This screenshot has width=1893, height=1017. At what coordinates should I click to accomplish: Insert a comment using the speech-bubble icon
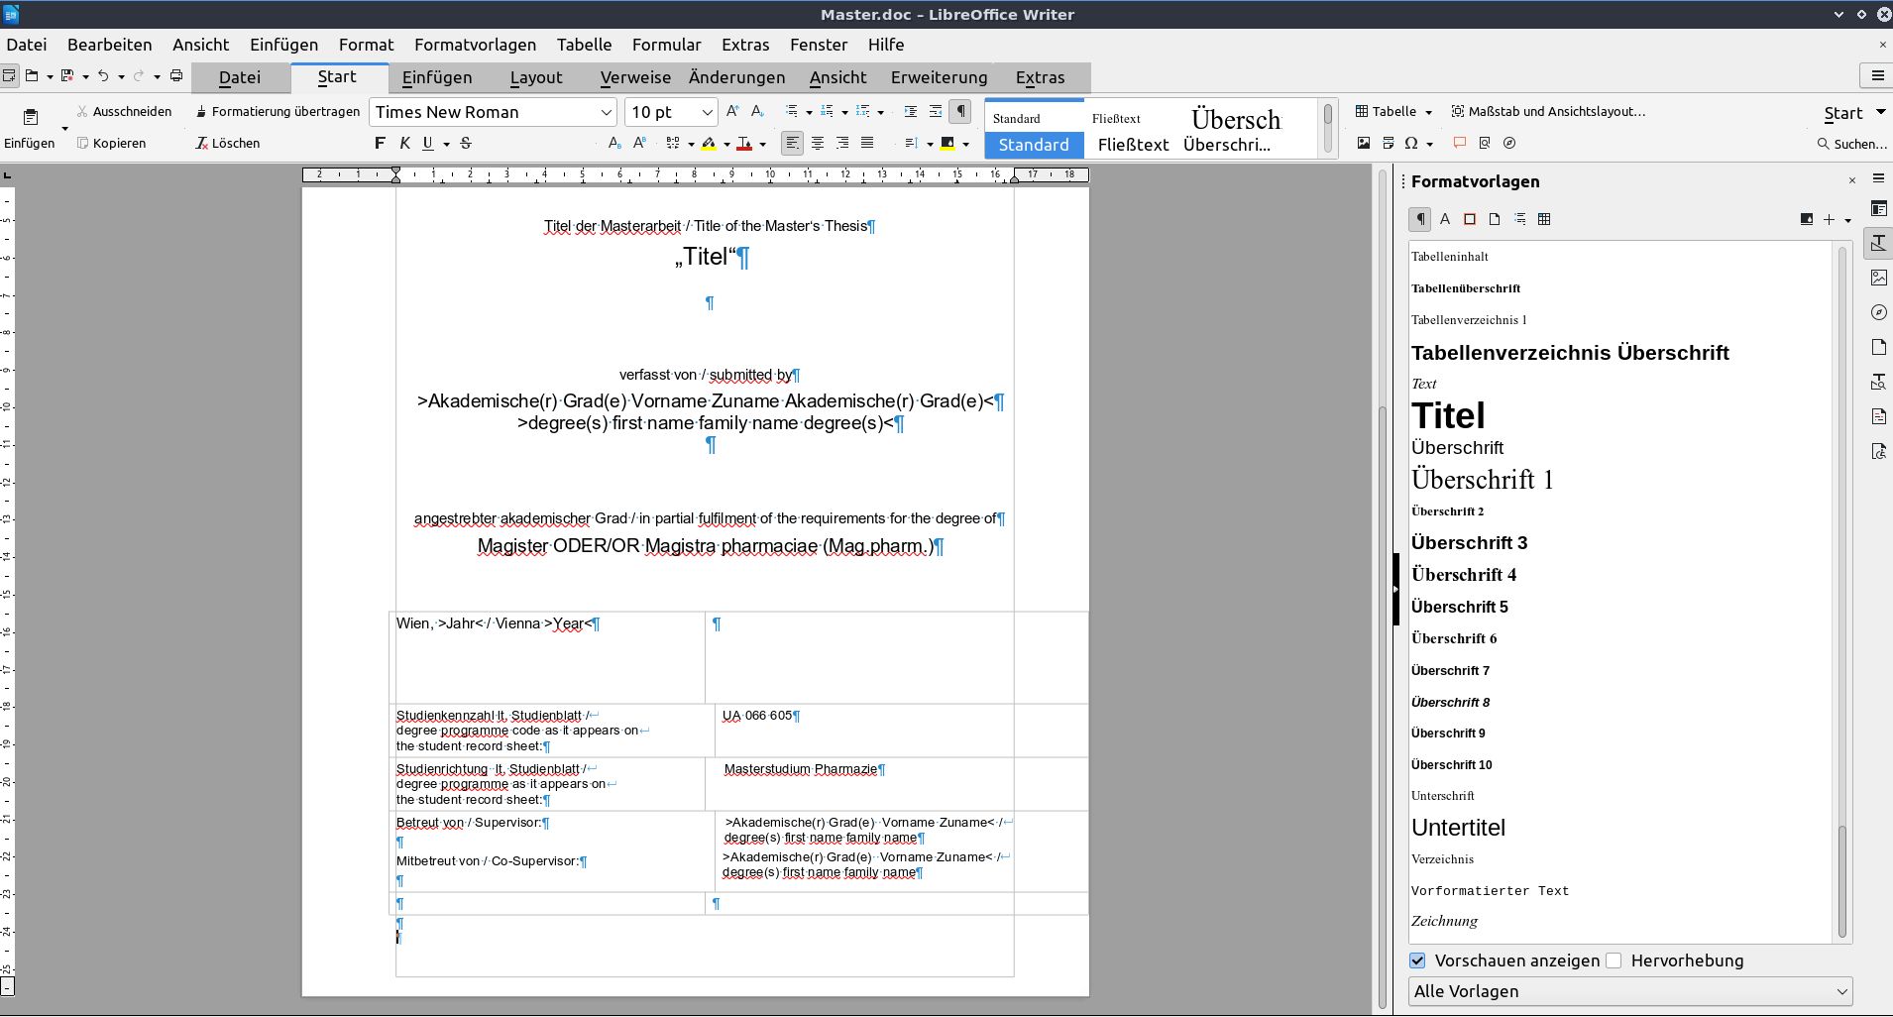1460,144
